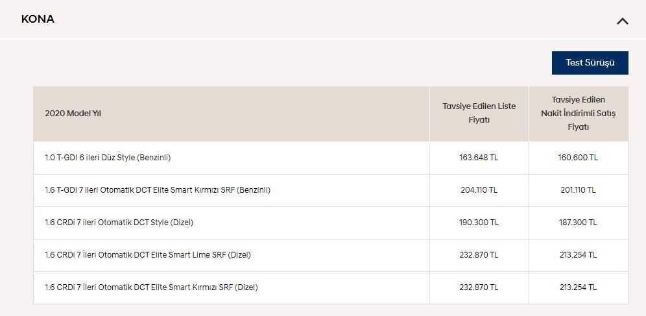
Task: Click the 204.110 TL list price
Action: [x=479, y=190]
